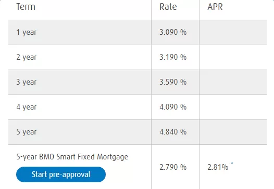Select the APR column header
Screen dimensions: 274x189
pos(215,7)
